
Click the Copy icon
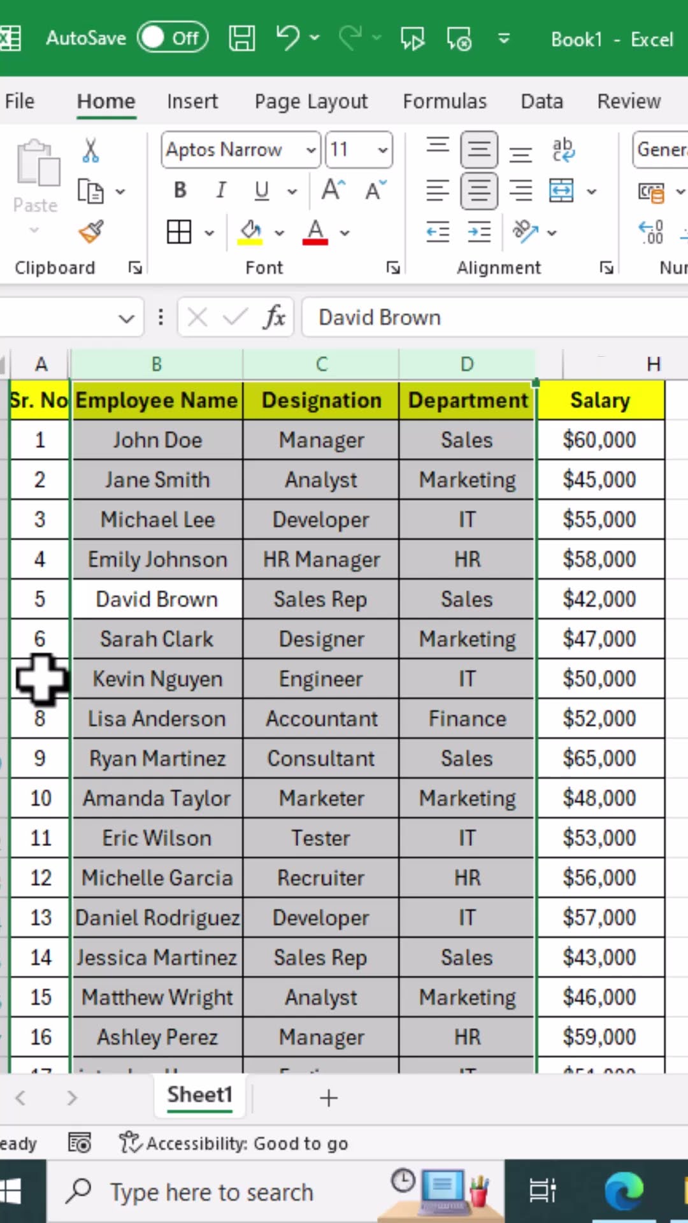coord(90,191)
